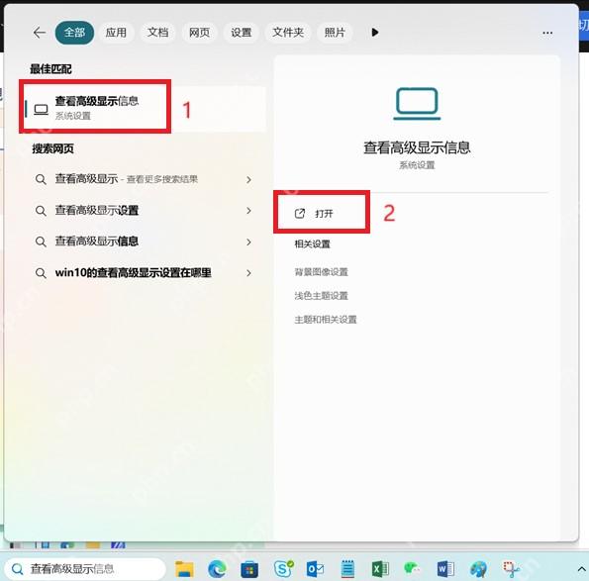Click the large laptop icon in preview pane
This screenshot has height=581, width=589.
pyautogui.click(x=417, y=104)
